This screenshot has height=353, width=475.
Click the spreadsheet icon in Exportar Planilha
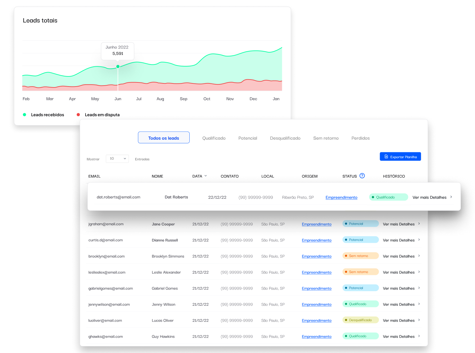click(x=386, y=157)
